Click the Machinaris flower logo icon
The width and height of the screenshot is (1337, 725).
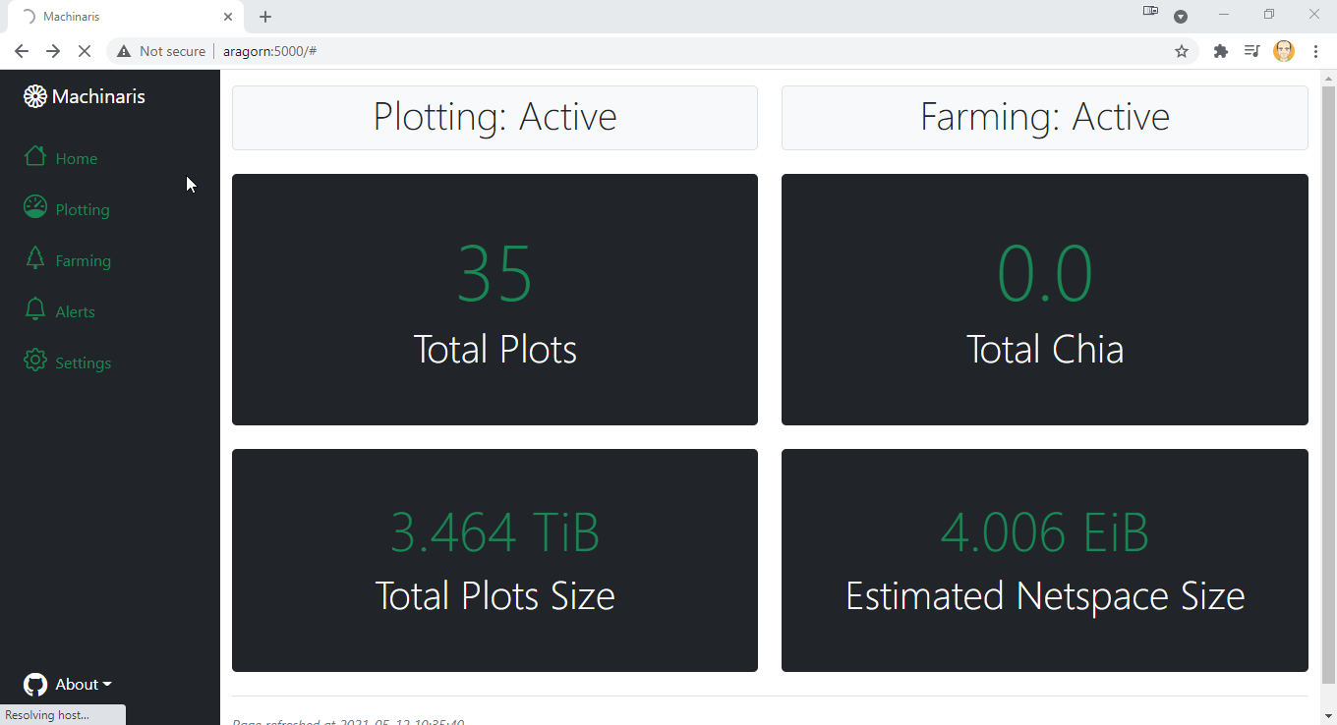(35, 96)
